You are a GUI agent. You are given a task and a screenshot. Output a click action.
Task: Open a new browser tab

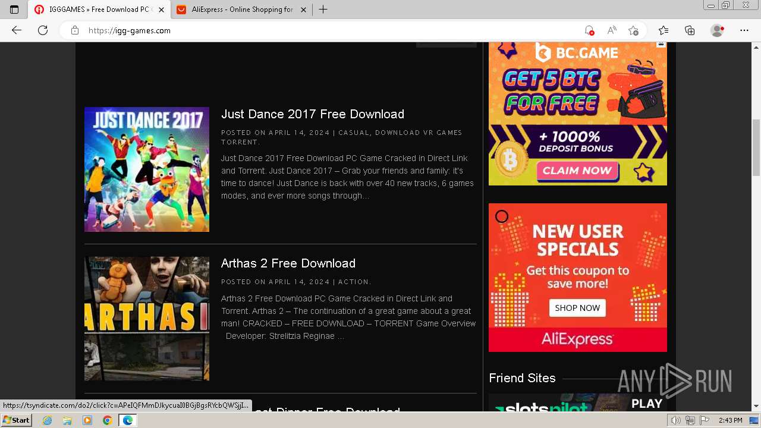pyautogui.click(x=323, y=10)
